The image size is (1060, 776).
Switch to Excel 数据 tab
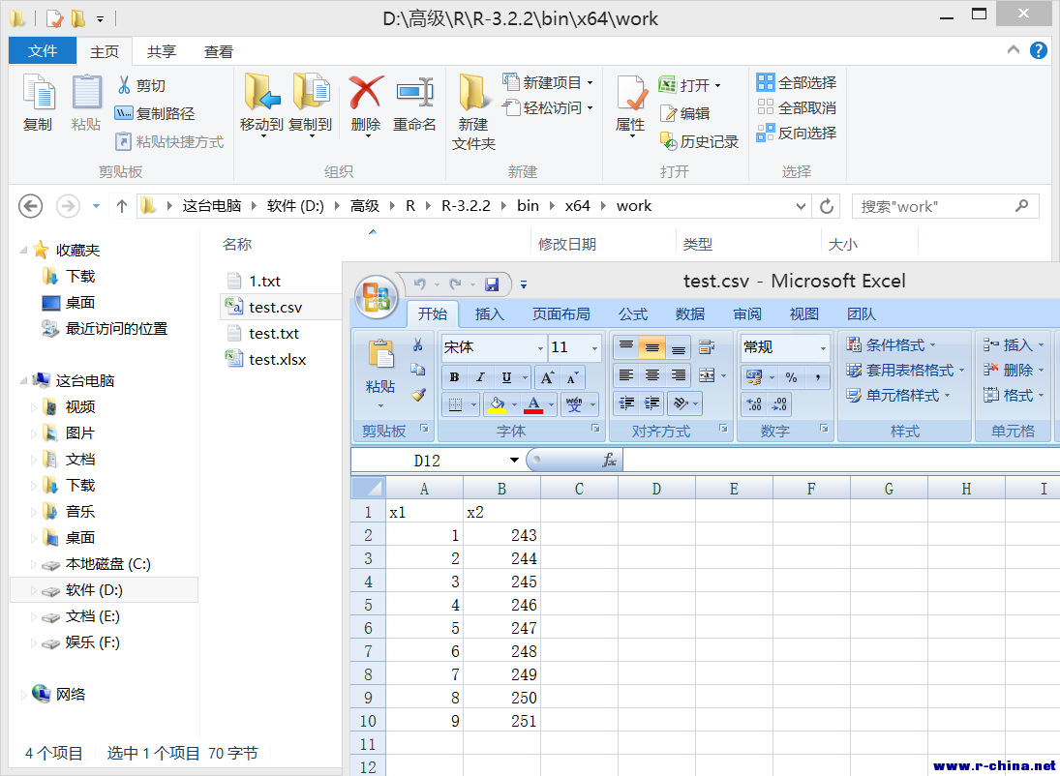(690, 314)
